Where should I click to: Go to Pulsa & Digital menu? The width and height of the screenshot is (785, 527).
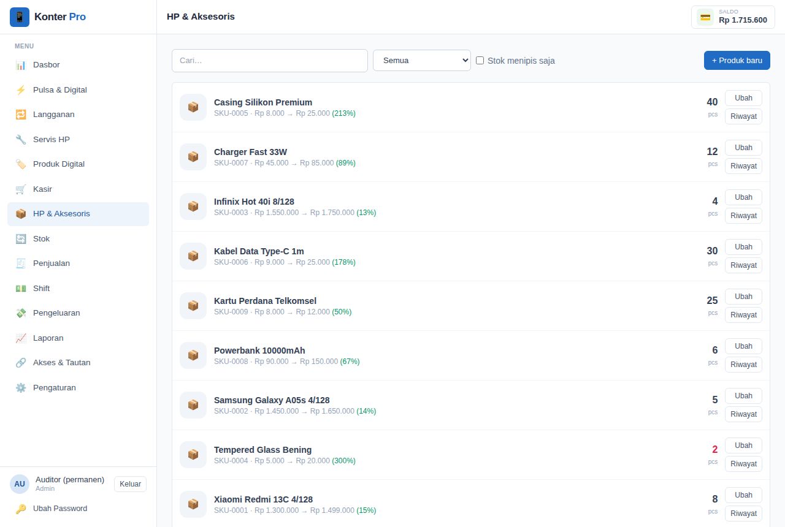(x=78, y=90)
